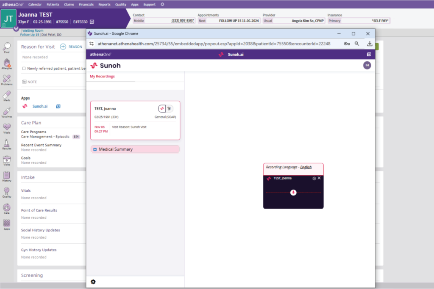Click the athenaOne logo in top bar
434x289 pixels.
click(13, 4)
